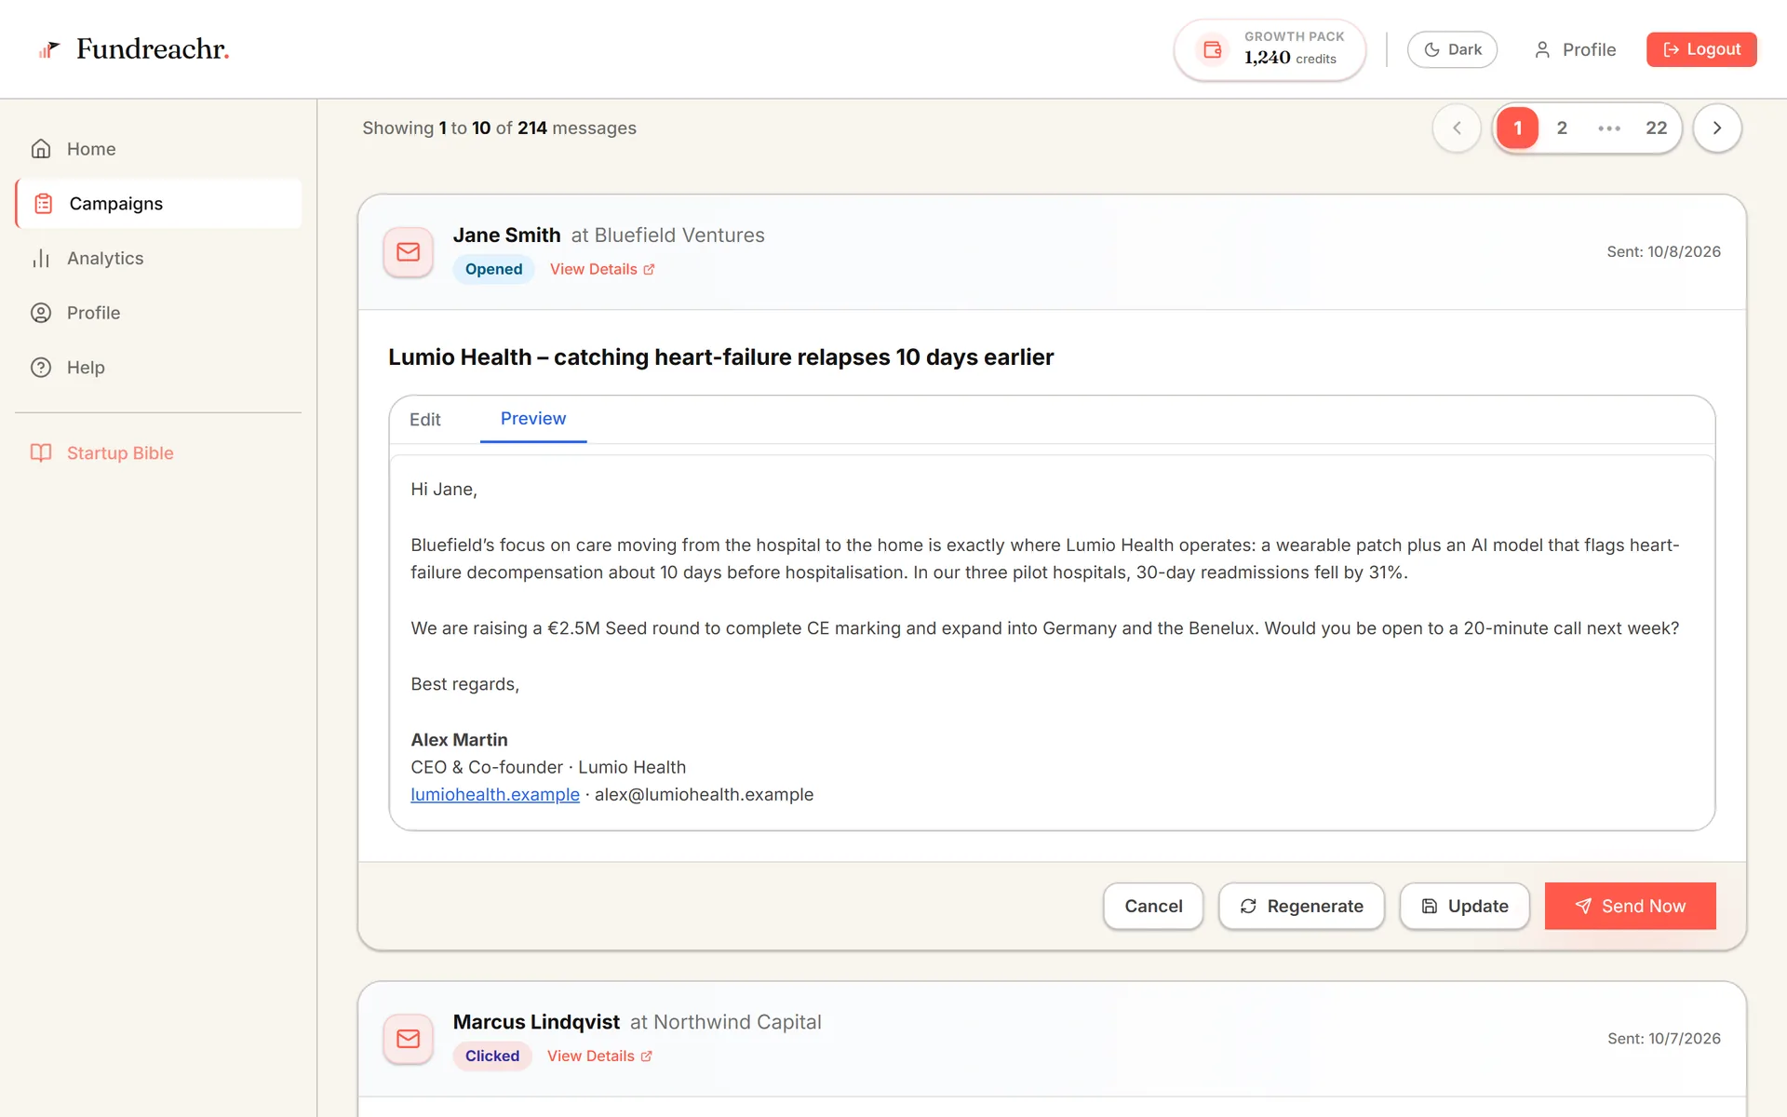Click the Campaigns clipboard icon in the sidebar

44,204
